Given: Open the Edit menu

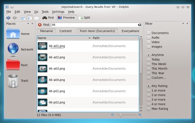Looking at the screenshot, I should (x=17, y=12).
